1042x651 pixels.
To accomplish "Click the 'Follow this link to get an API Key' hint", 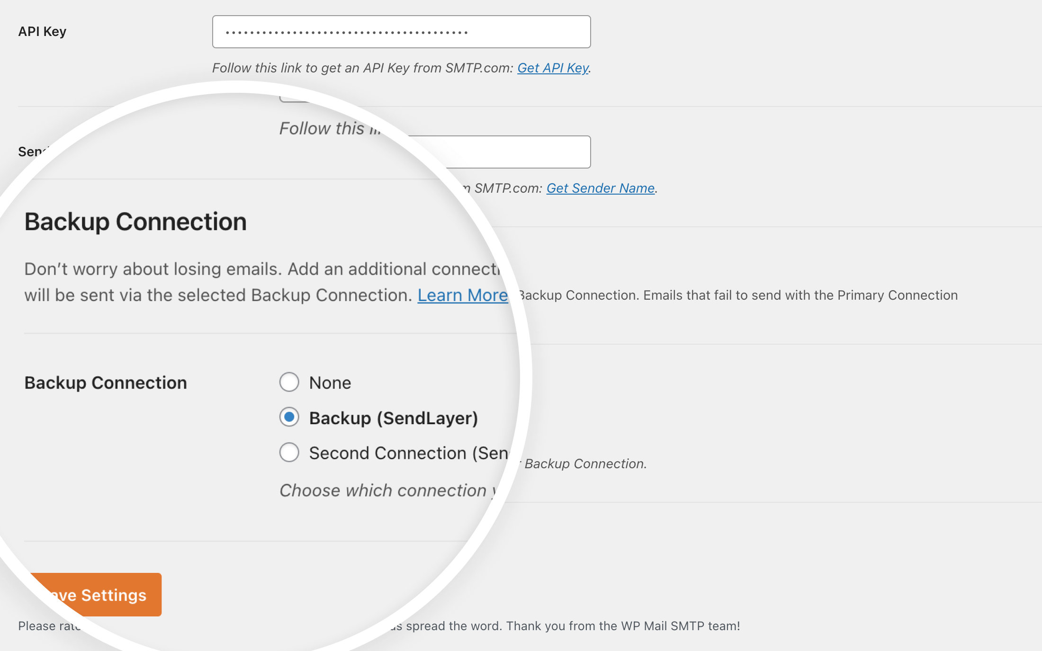I will pos(363,68).
